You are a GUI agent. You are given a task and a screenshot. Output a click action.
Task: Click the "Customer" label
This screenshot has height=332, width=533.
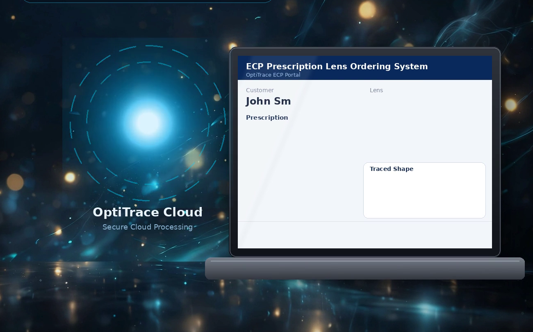(260, 90)
